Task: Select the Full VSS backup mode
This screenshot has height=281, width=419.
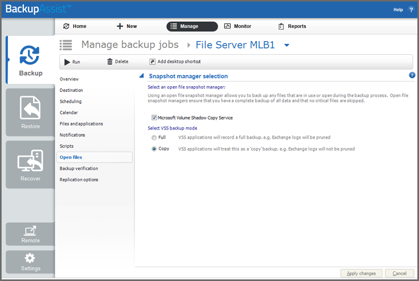Action: click(x=154, y=137)
